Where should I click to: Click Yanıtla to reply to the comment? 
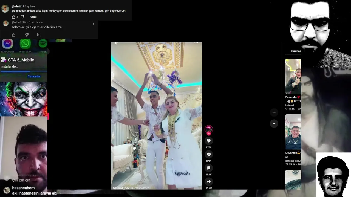tap(33, 17)
